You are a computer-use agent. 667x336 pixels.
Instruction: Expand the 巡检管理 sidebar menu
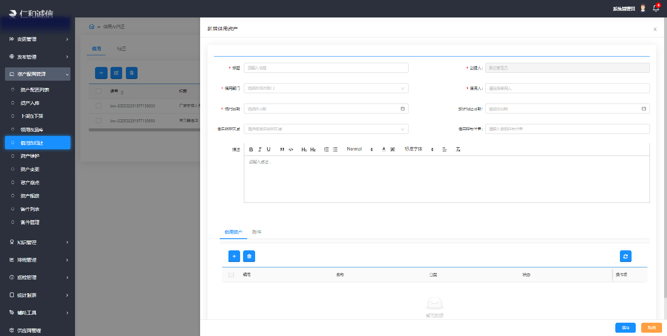38,277
